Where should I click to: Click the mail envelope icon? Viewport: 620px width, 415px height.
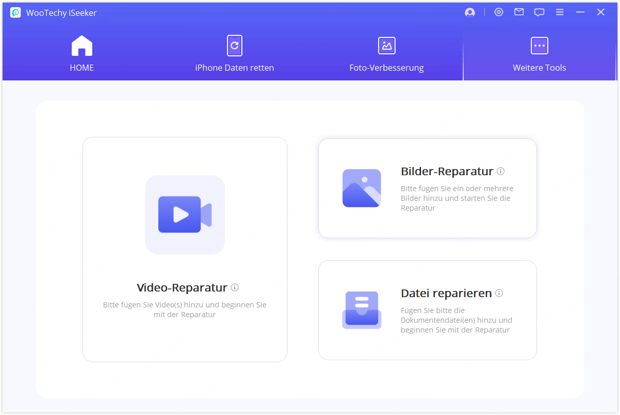point(519,12)
